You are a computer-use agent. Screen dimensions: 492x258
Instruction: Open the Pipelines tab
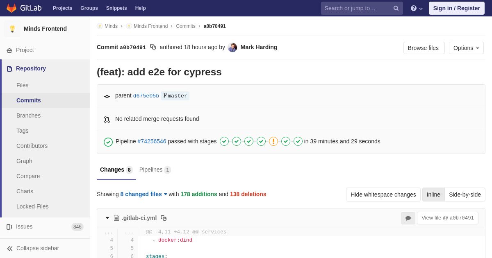155,170
